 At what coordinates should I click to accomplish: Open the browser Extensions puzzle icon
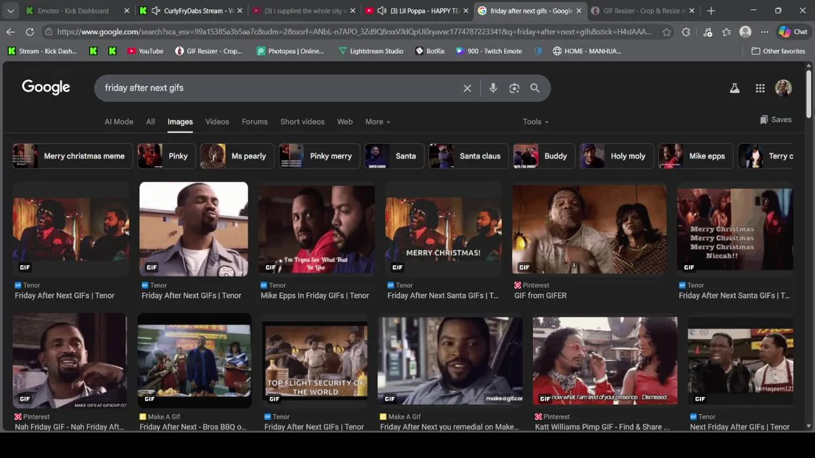686,32
